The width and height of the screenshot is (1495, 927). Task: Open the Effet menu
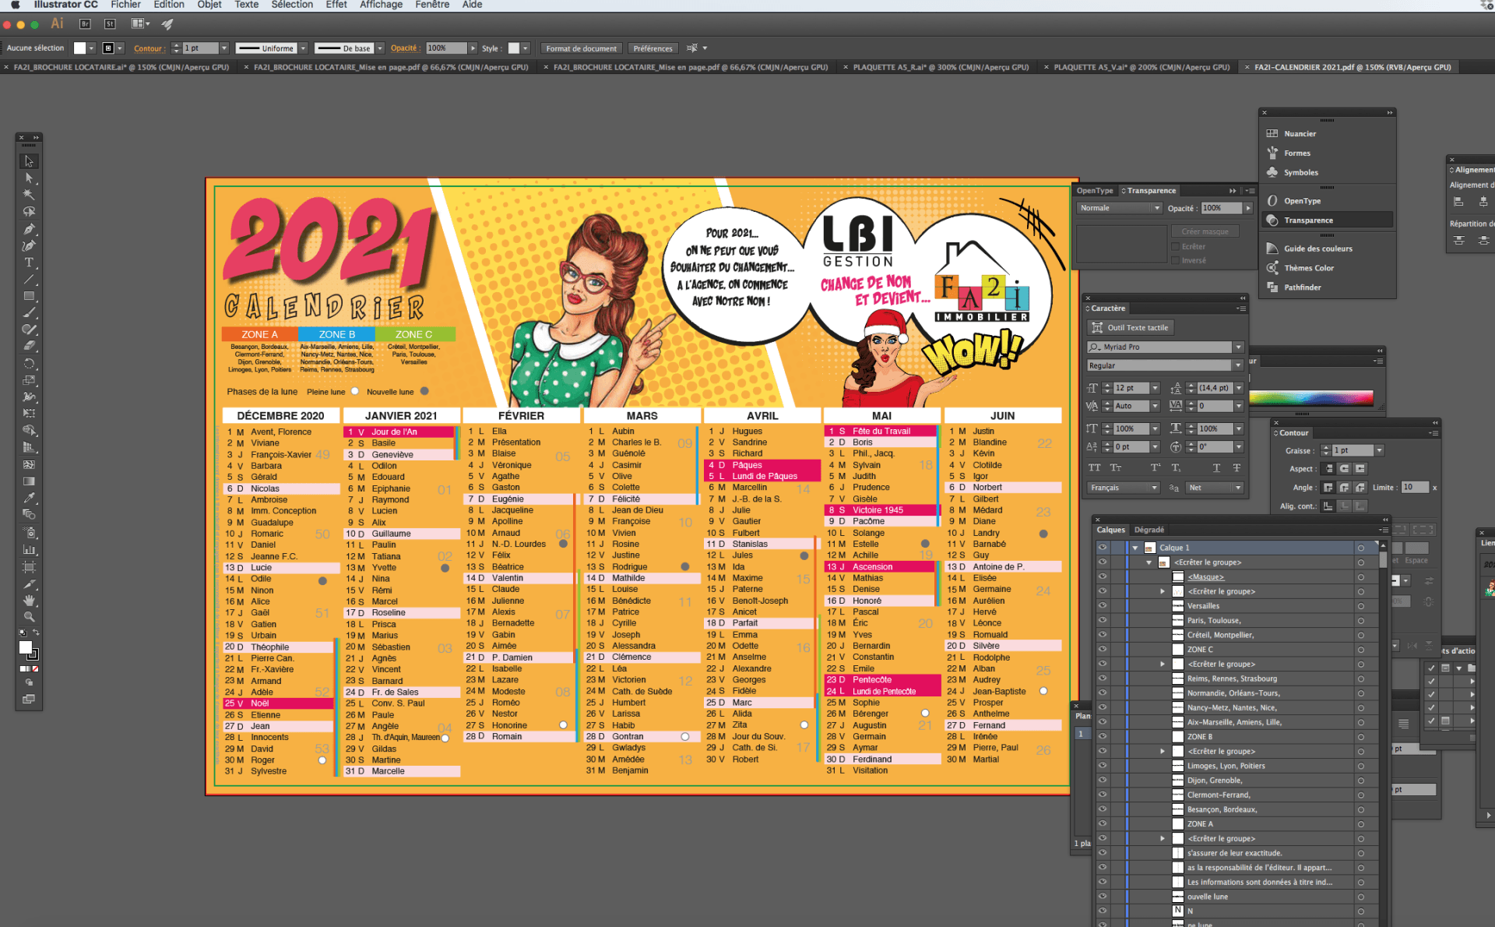(x=336, y=5)
